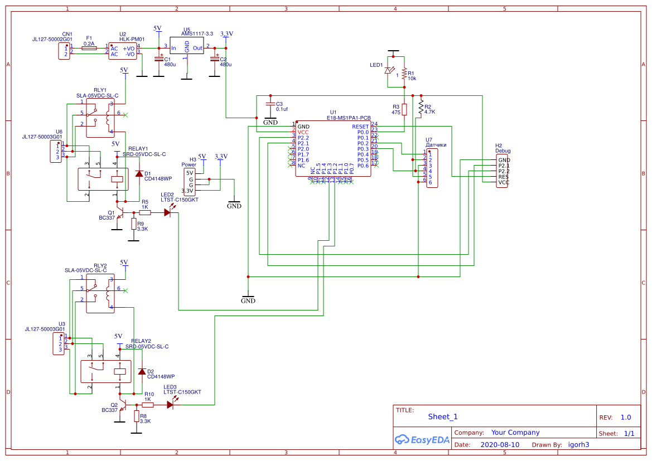The height and width of the screenshot is (461, 652).
Task: Click the Debug header H2
Action: coord(501,170)
